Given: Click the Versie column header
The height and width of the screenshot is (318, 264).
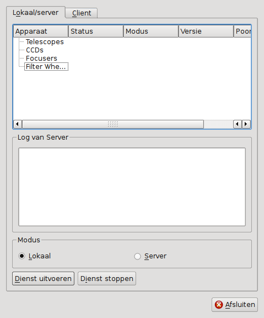Looking at the screenshot, I should tap(206, 31).
